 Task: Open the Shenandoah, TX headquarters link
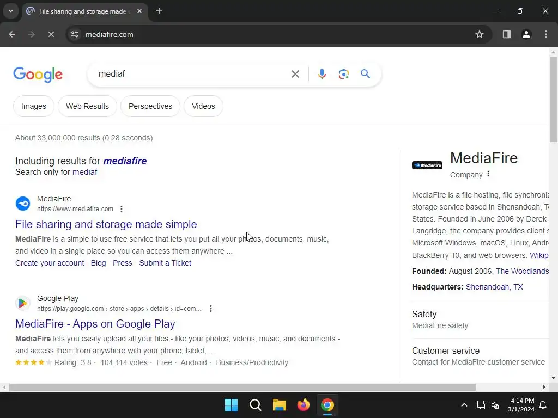(494, 287)
